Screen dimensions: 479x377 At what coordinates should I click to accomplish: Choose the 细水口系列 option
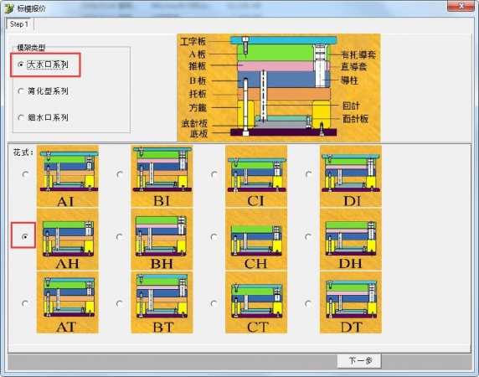[21, 117]
